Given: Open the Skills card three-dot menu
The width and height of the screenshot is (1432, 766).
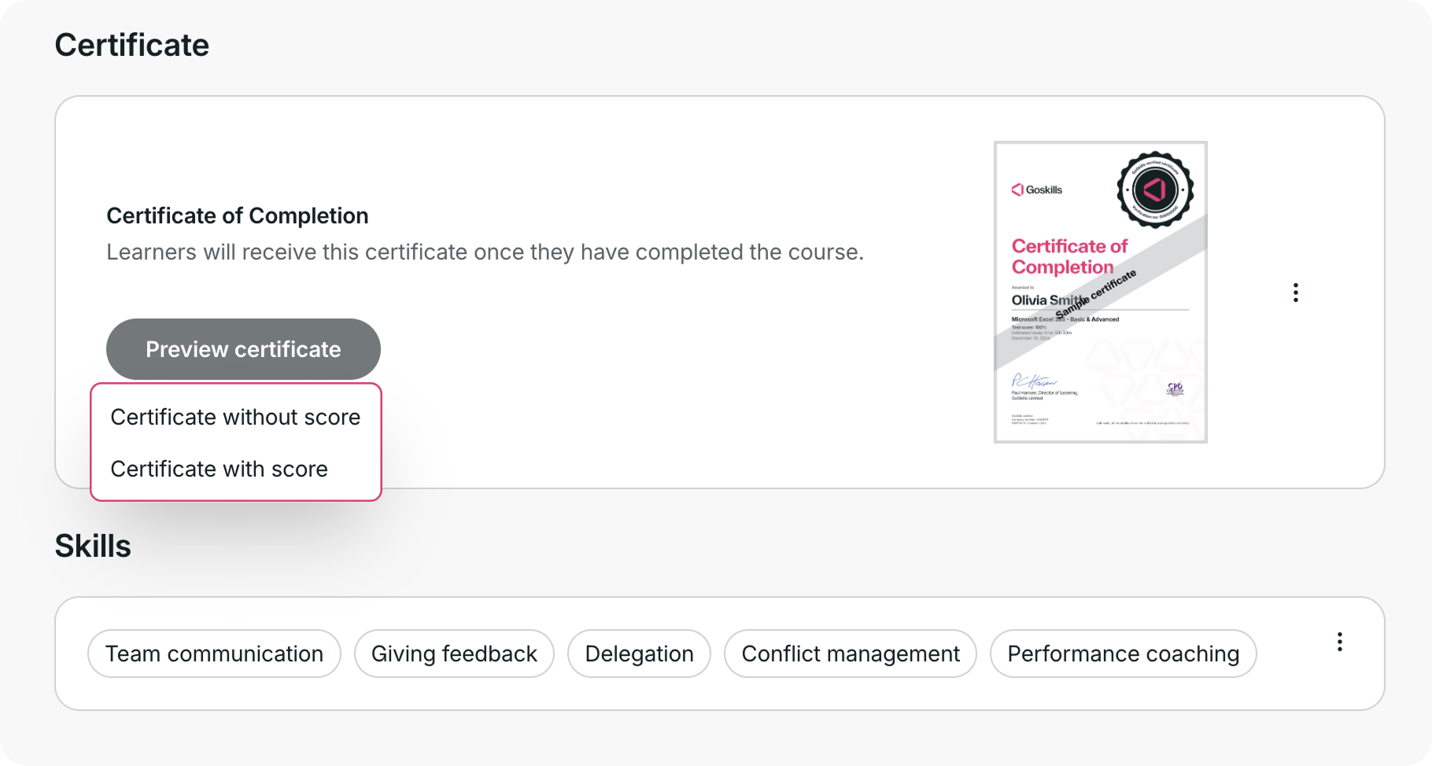Looking at the screenshot, I should tap(1339, 642).
